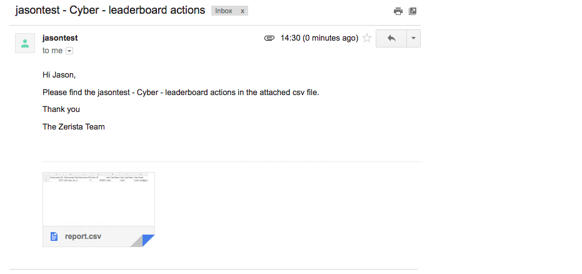Click sender name jasontest

(x=60, y=38)
